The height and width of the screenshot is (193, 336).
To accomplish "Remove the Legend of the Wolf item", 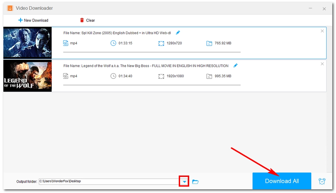I will 322,64.
